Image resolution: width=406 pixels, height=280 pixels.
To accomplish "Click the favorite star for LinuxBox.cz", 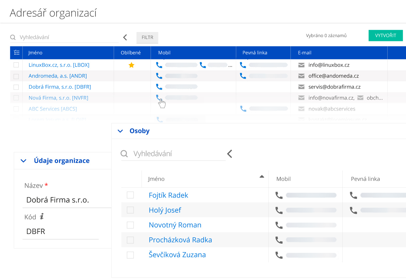I will [131, 65].
